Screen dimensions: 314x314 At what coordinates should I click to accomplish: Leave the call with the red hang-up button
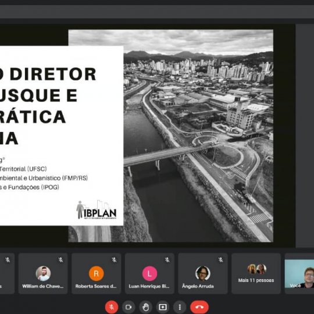pyautogui.click(x=199, y=307)
